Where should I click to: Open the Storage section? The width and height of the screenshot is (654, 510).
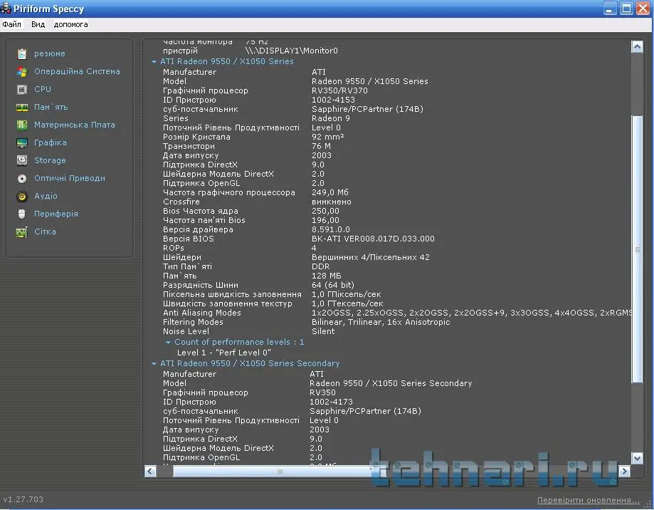[50, 160]
